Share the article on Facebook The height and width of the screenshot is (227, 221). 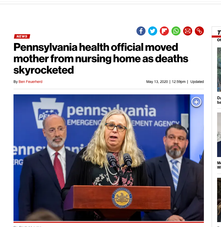pos(141,31)
